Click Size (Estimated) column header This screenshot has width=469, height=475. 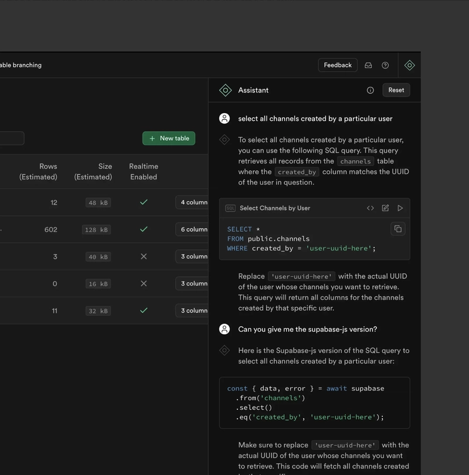[93, 171]
